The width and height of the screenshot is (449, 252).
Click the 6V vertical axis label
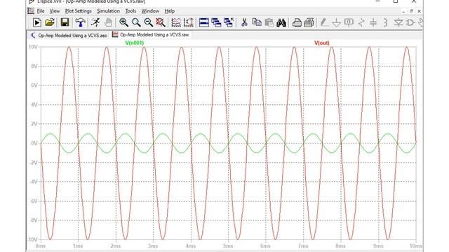[34, 85]
